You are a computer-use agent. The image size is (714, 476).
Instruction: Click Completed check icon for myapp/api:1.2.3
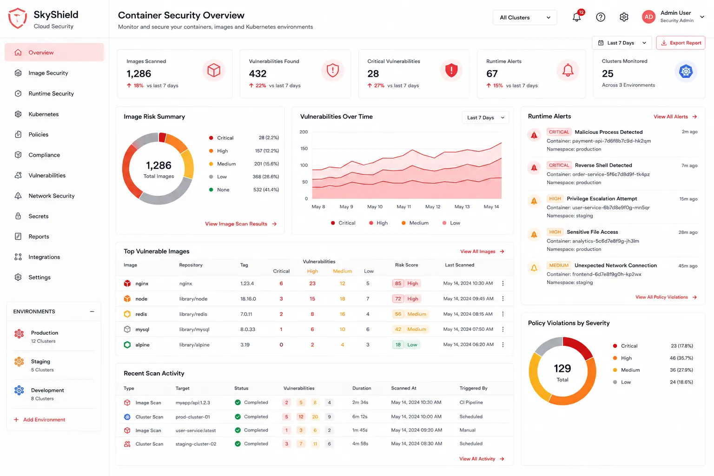238,402
